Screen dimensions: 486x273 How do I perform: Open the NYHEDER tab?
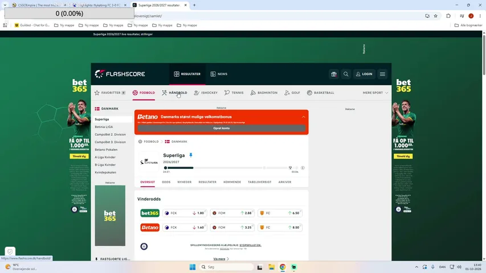click(185, 182)
